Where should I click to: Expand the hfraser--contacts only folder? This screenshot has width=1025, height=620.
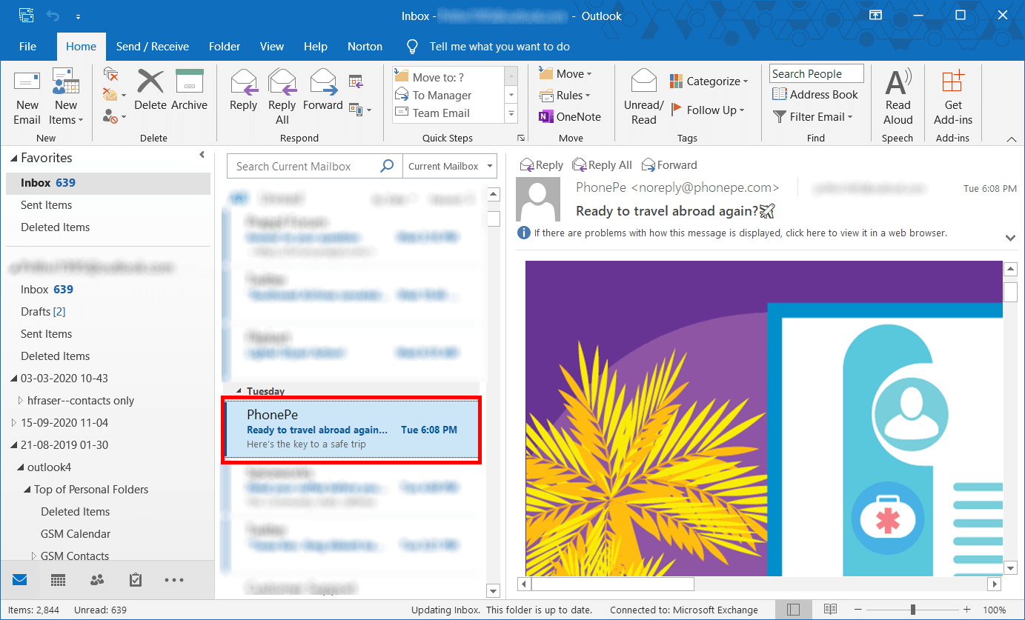pyautogui.click(x=21, y=401)
